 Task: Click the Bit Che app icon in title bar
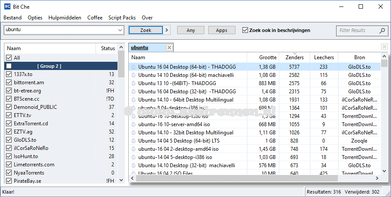[7, 6]
